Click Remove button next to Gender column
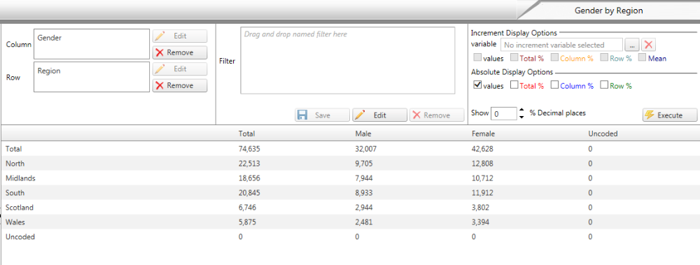Screen dimensions: 700x265 (x=180, y=52)
